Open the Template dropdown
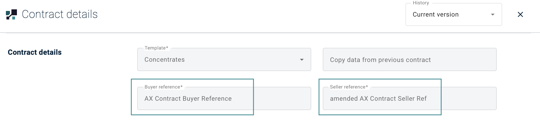 click(x=224, y=60)
